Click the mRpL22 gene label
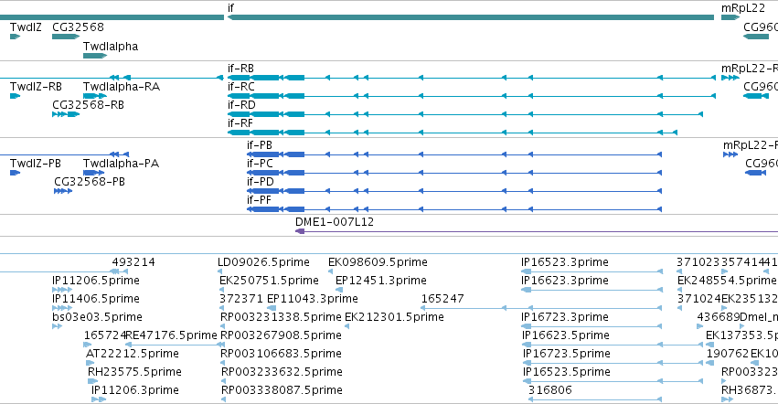Viewport: 778px width, 404px height. click(743, 8)
